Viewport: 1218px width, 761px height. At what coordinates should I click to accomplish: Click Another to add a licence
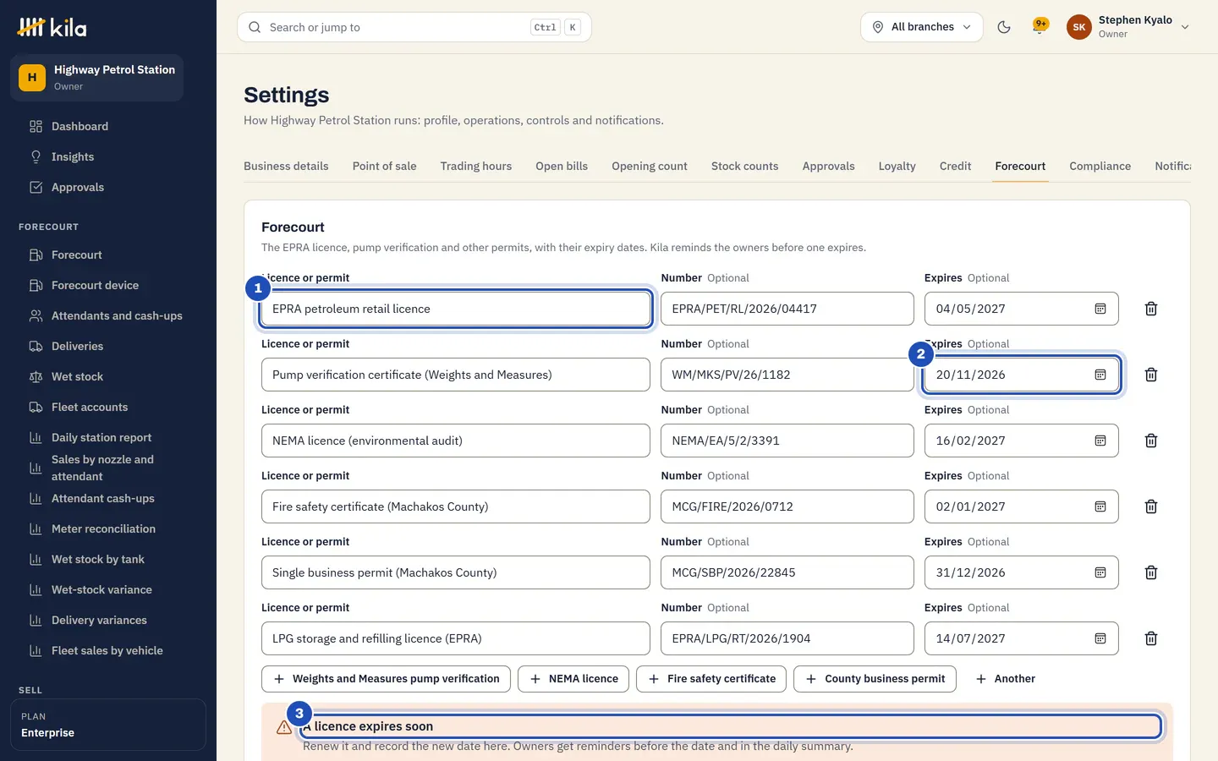click(x=1005, y=679)
